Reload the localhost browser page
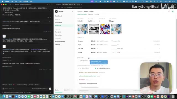This screenshot has width=177, height=99. (x=60, y=8)
